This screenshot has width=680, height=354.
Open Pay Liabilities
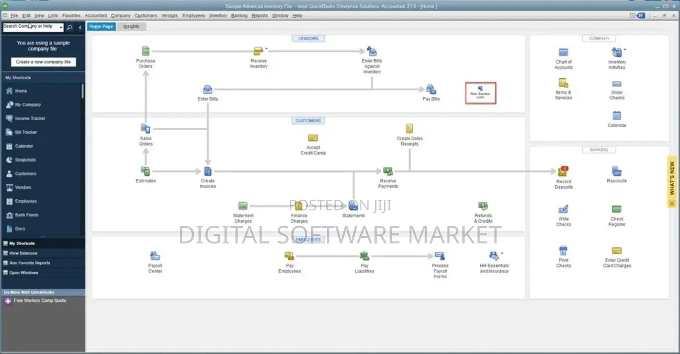click(x=364, y=256)
